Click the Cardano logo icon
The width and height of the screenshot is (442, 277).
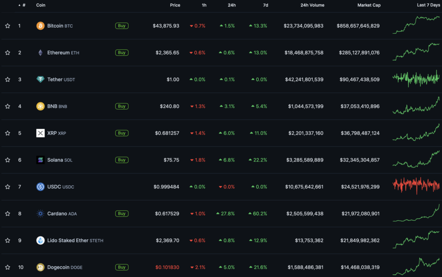[40, 213]
